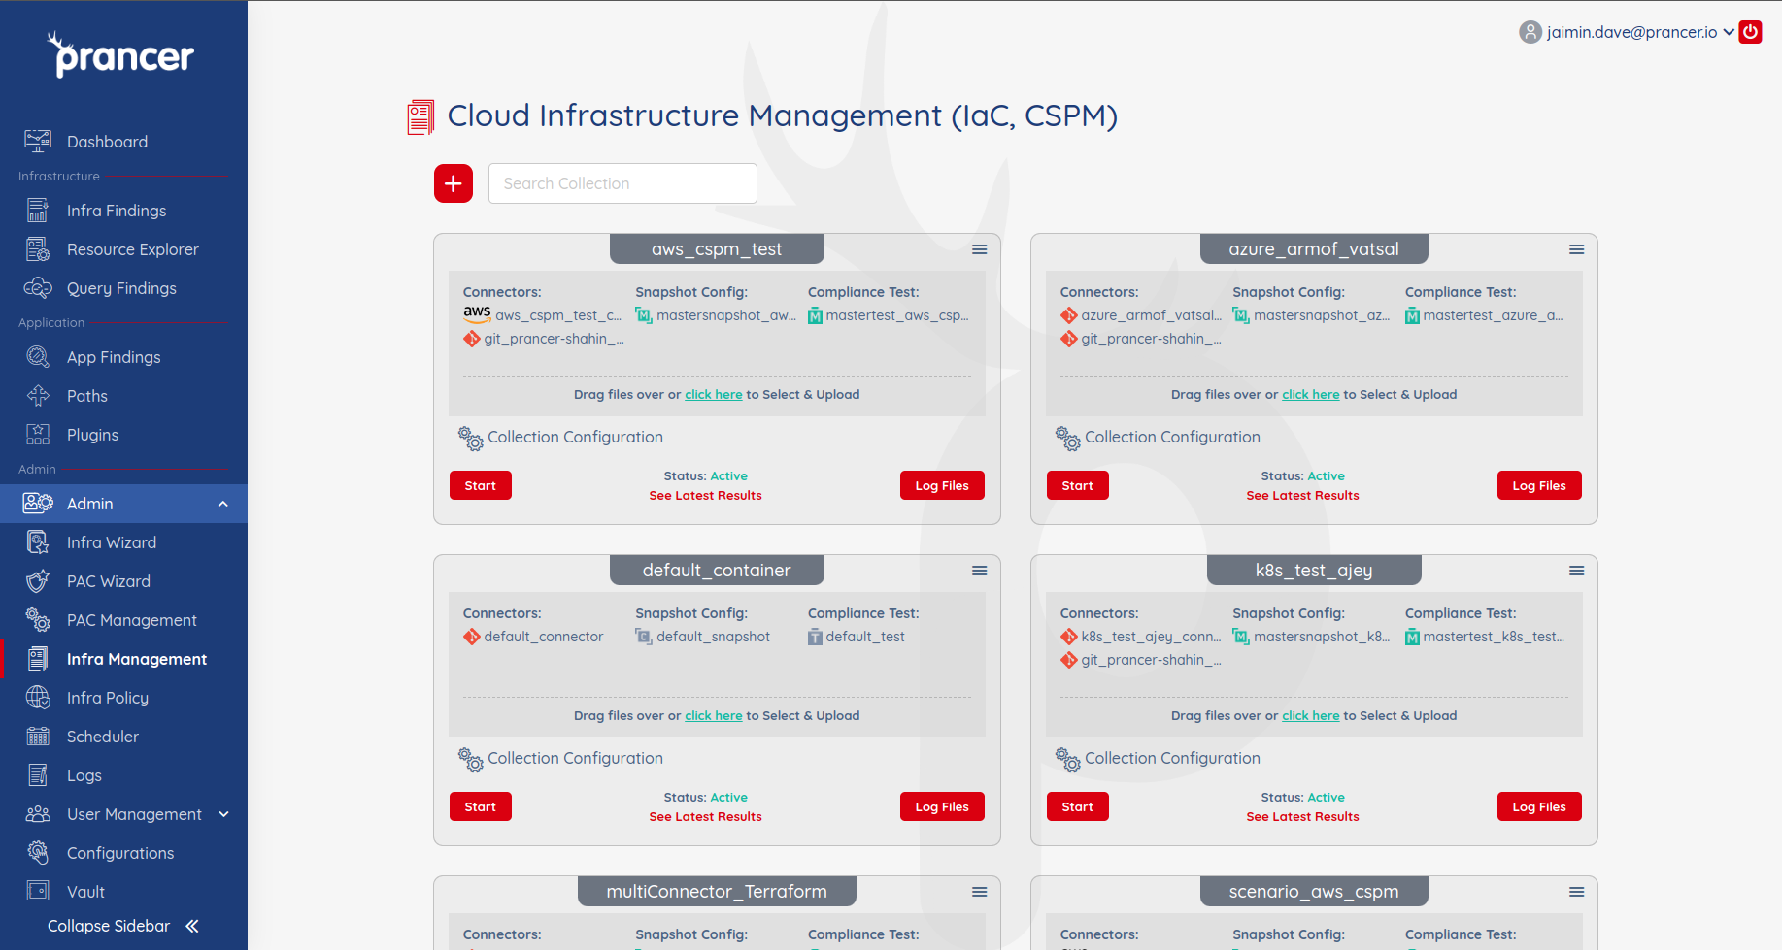Open aws_cspm_test hamburger menu
Screen dimensions: 1782x950
pos(980,249)
